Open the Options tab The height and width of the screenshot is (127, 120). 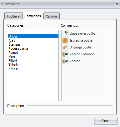(x=52, y=16)
